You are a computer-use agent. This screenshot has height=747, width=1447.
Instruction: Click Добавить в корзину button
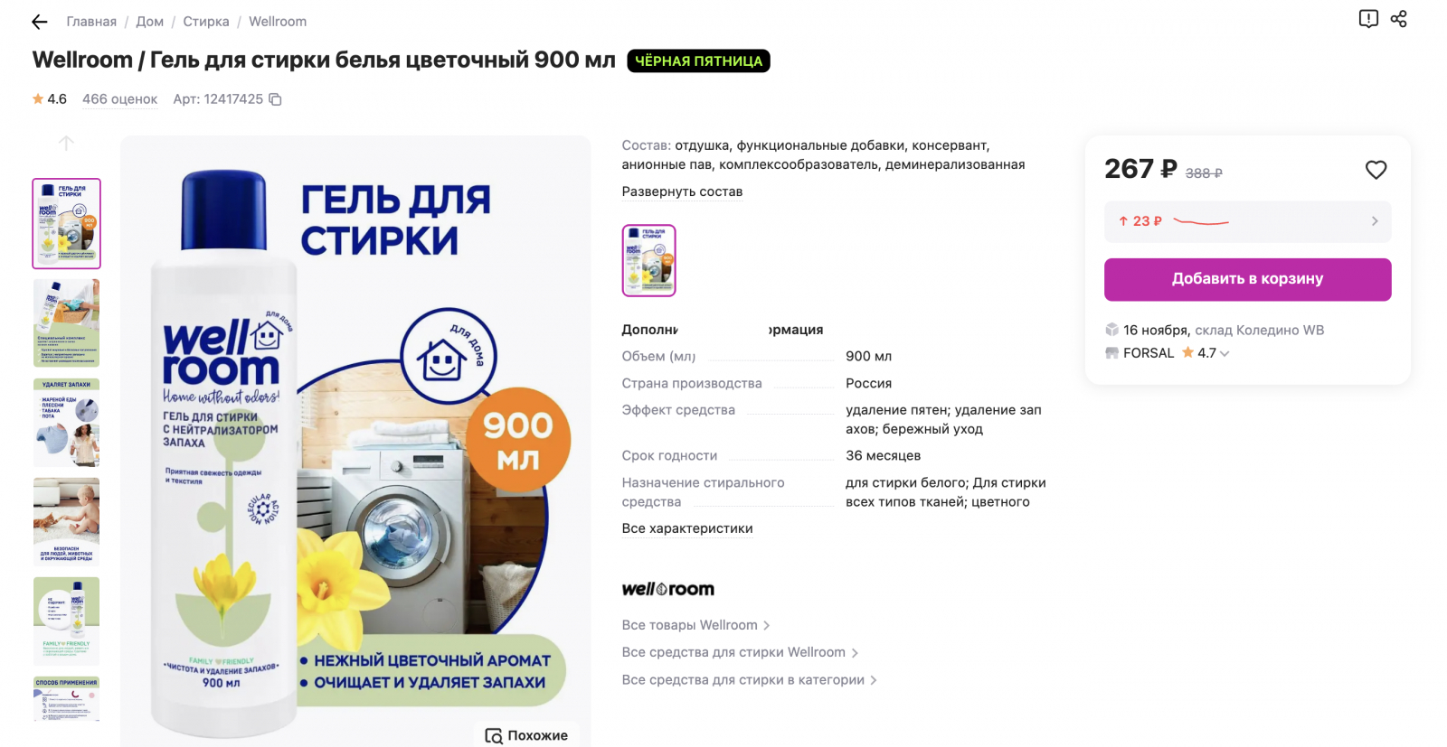tap(1247, 279)
